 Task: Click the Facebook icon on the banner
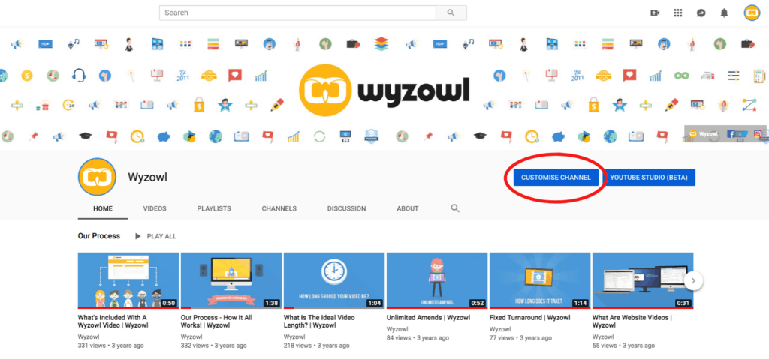pos(731,133)
